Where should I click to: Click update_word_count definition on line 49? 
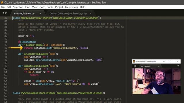36,66
